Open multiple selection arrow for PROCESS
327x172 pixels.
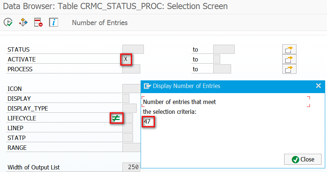click(x=289, y=69)
